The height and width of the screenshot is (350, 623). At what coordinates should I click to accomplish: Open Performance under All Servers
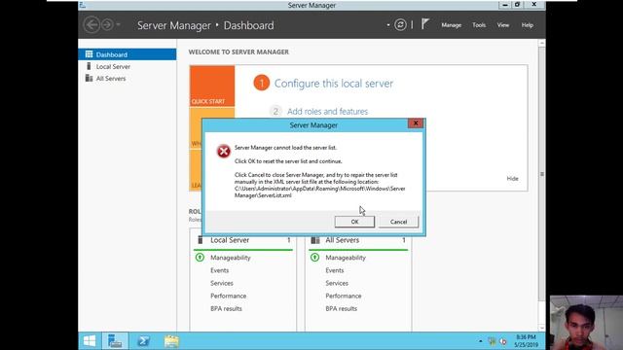(x=344, y=296)
